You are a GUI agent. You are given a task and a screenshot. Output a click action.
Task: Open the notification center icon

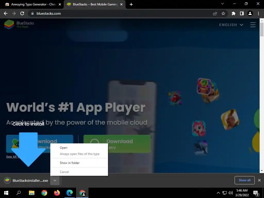pos(256,193)
